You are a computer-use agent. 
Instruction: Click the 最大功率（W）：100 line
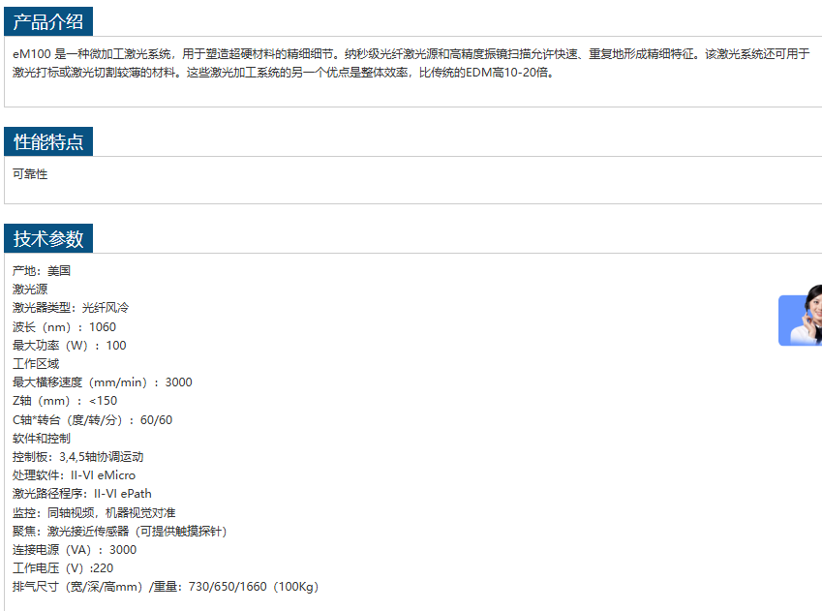click(70, 346)
